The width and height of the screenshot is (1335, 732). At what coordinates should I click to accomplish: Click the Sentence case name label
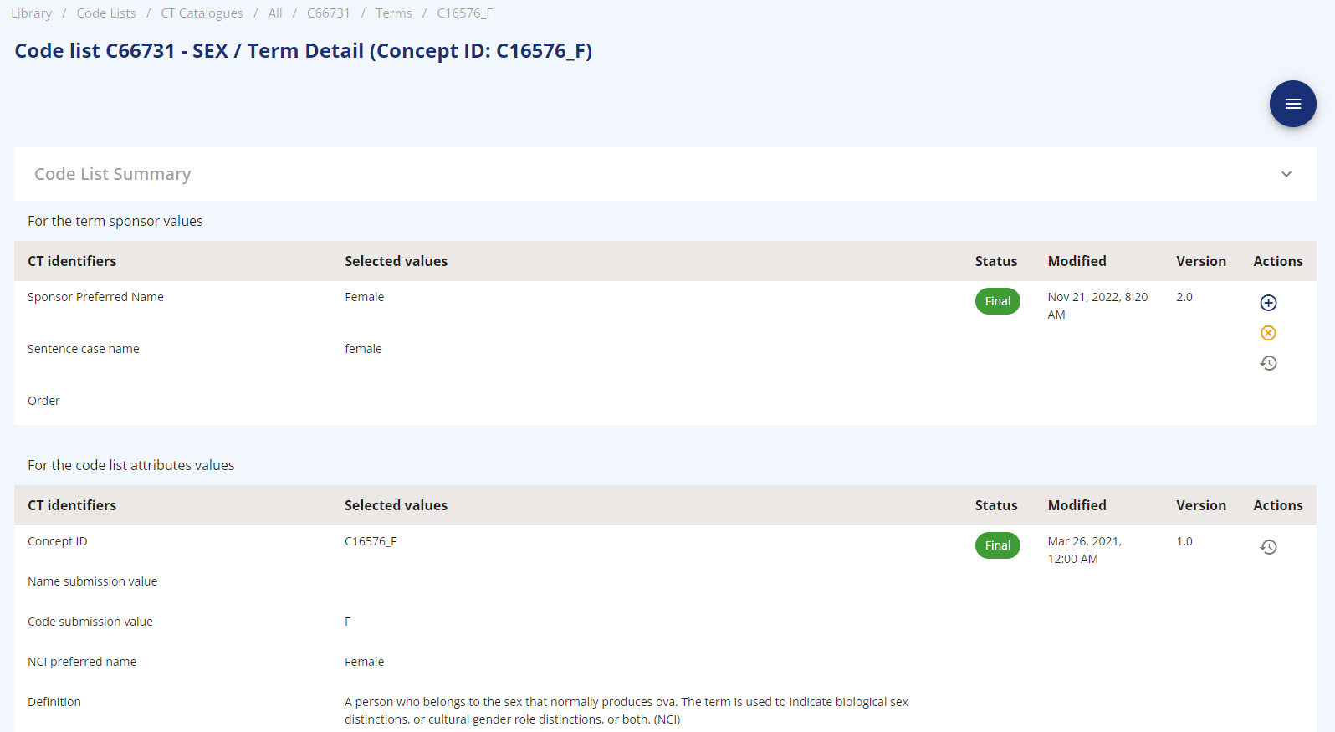point(84,349)
